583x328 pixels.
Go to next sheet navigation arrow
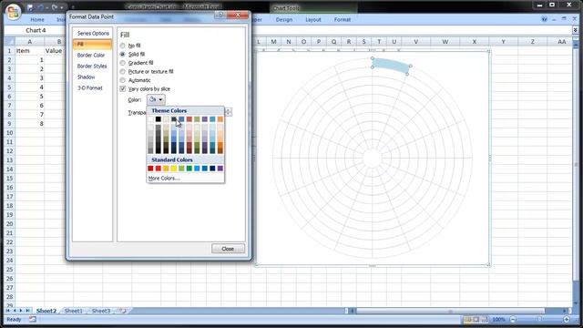pyautogui.click(x=21, y=311)
